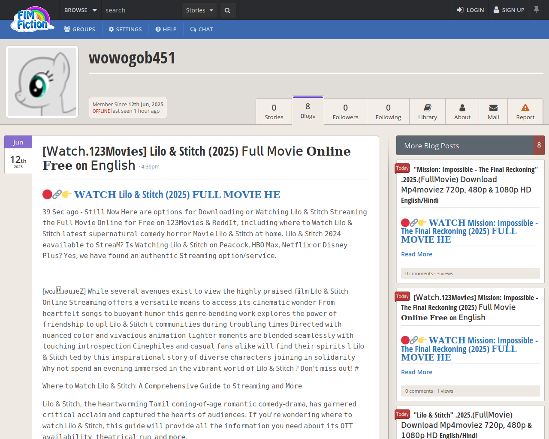Click the LOGIN button
Screen dimensions: 549x439
tap(470, 10)
